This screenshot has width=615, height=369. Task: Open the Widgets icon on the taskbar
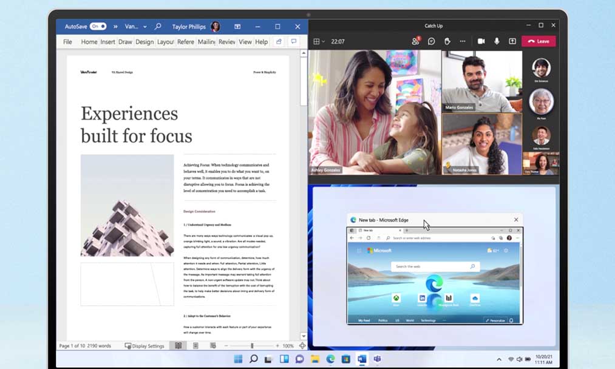[284, 359]
